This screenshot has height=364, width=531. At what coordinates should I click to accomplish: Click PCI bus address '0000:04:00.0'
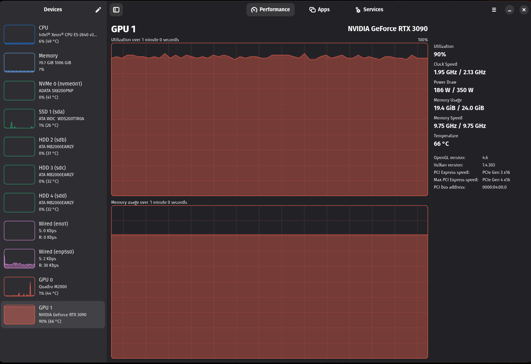[494, 187]
